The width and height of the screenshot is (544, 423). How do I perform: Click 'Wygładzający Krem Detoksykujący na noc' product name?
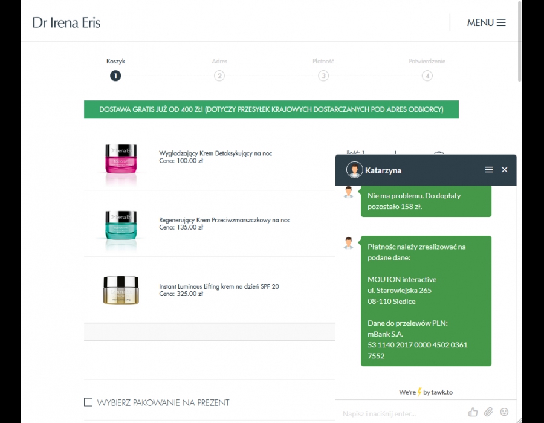[x=215, y=153]
